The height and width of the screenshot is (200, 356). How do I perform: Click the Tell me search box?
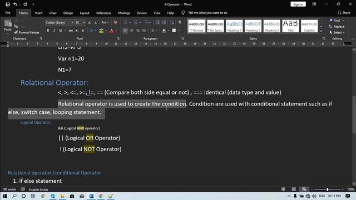[x=207, y=13]
